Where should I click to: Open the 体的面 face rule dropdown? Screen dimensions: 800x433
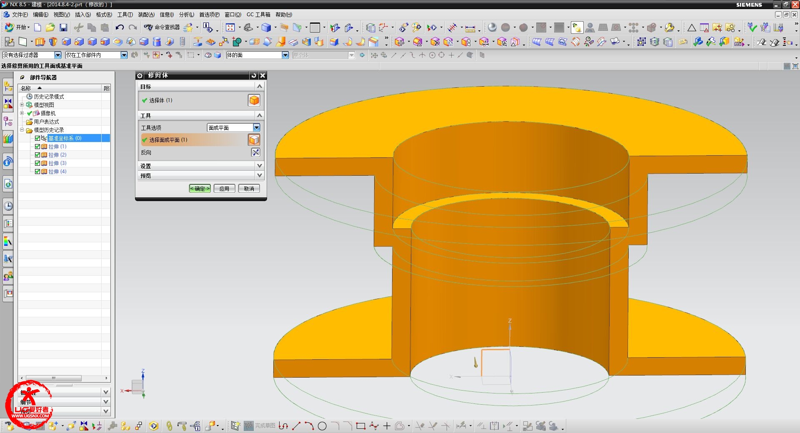tap(257, 55)
